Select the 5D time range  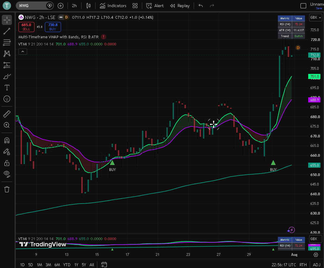30,265
